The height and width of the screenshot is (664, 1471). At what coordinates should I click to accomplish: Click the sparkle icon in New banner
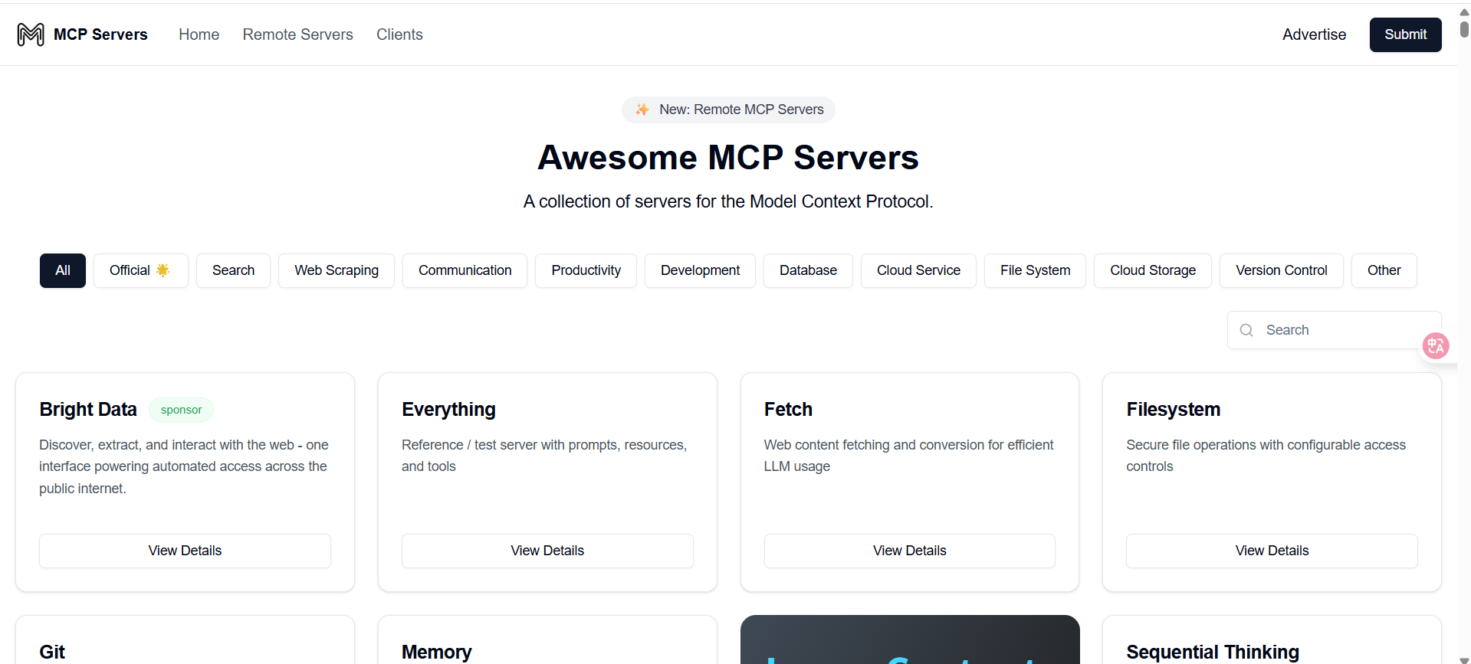642,110
